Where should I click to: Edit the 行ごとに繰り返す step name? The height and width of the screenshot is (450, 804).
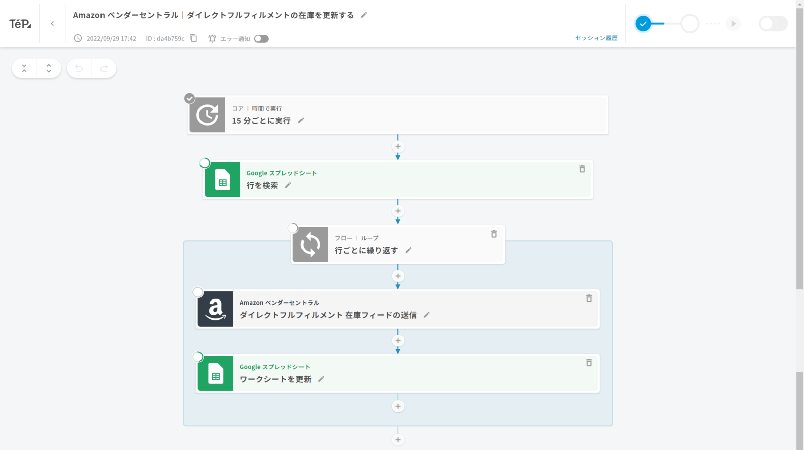point(409,250)
